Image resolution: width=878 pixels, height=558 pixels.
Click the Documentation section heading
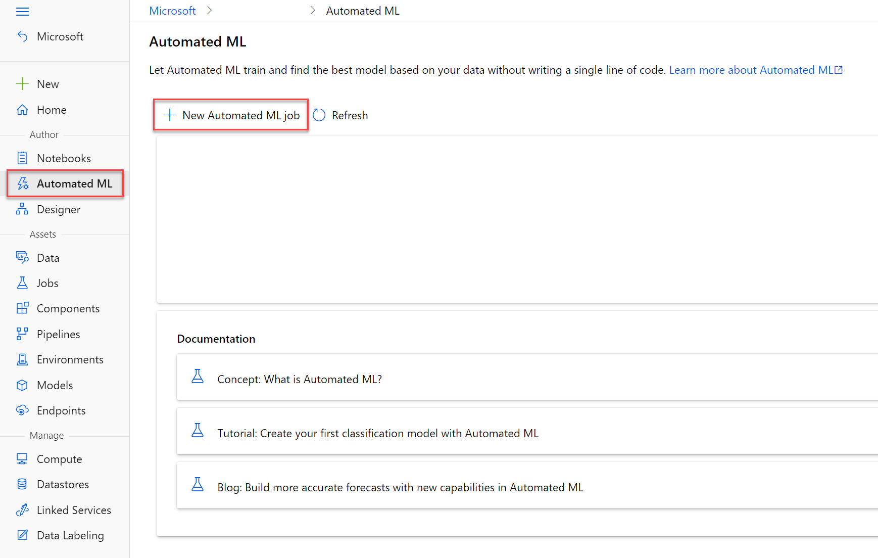(x=216, y=339)
